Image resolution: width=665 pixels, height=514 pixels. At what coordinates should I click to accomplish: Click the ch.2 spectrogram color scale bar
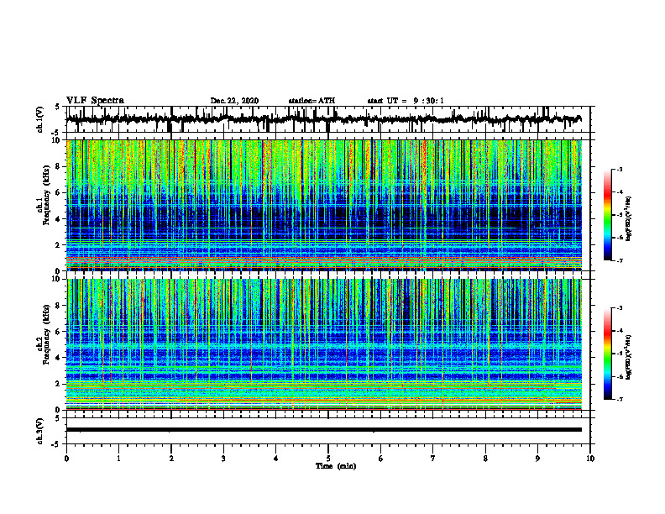[x=608, y=354]
